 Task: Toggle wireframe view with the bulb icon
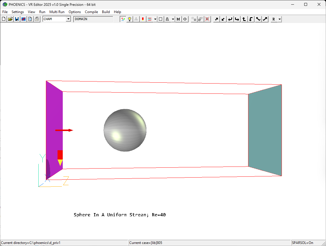pyautogui.click(x=130, y=19)
